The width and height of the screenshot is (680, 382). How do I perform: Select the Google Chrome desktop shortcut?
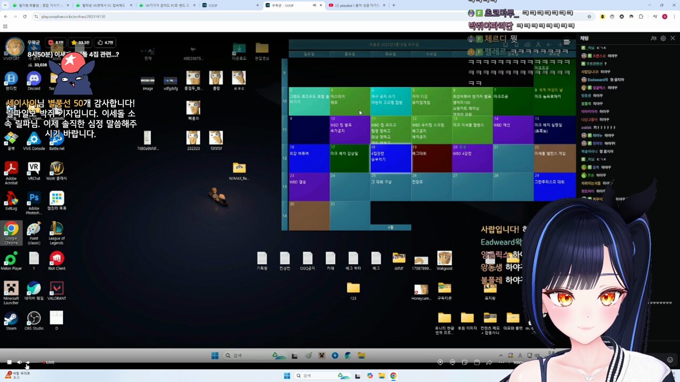tap(11, 232)
